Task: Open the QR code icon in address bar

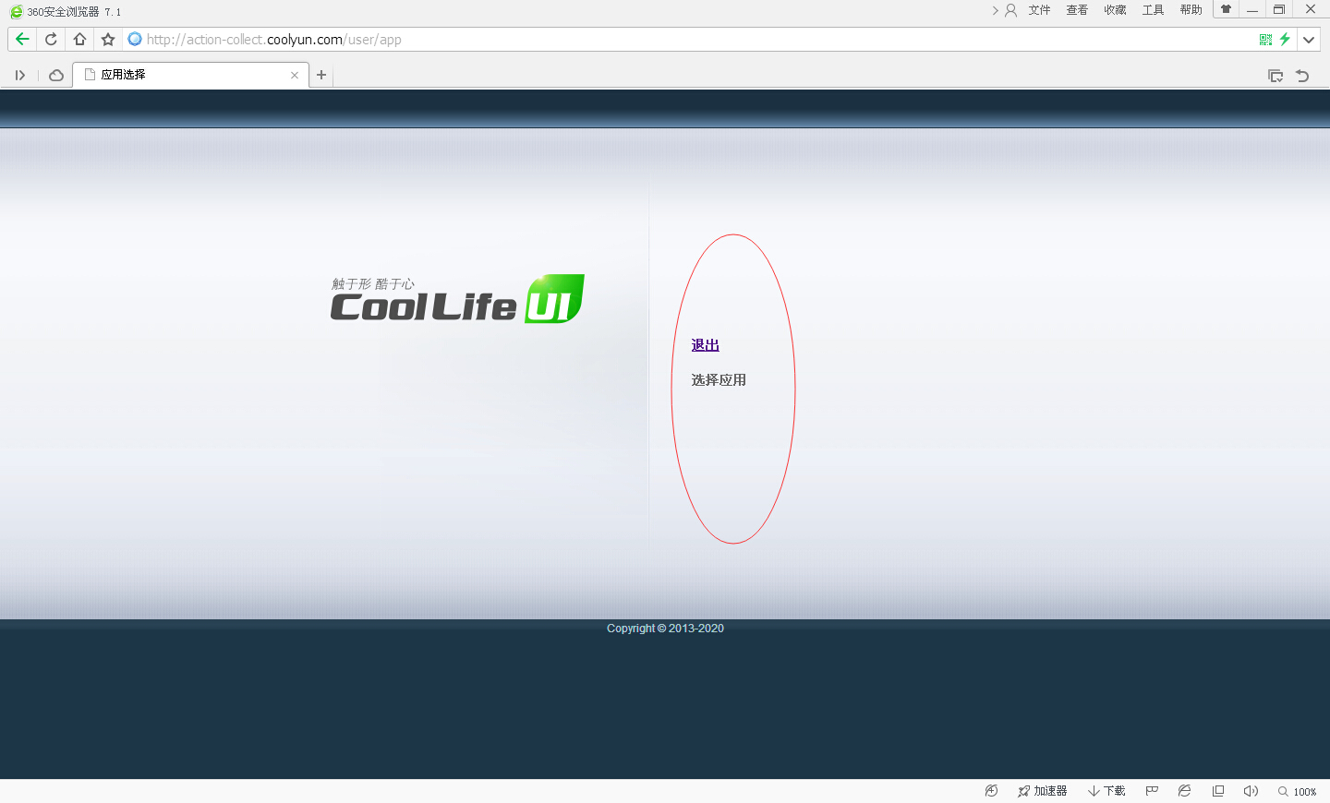Action: [x=1265, y=39]
